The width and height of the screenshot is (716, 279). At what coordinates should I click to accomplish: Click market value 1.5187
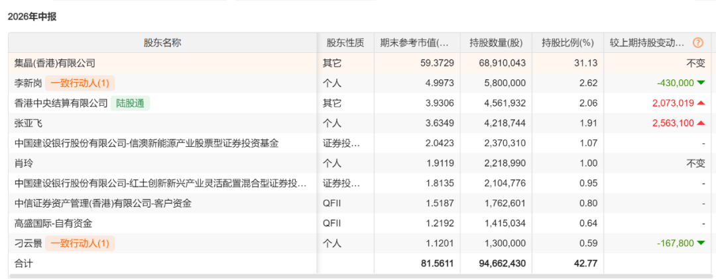coord(440,204)
